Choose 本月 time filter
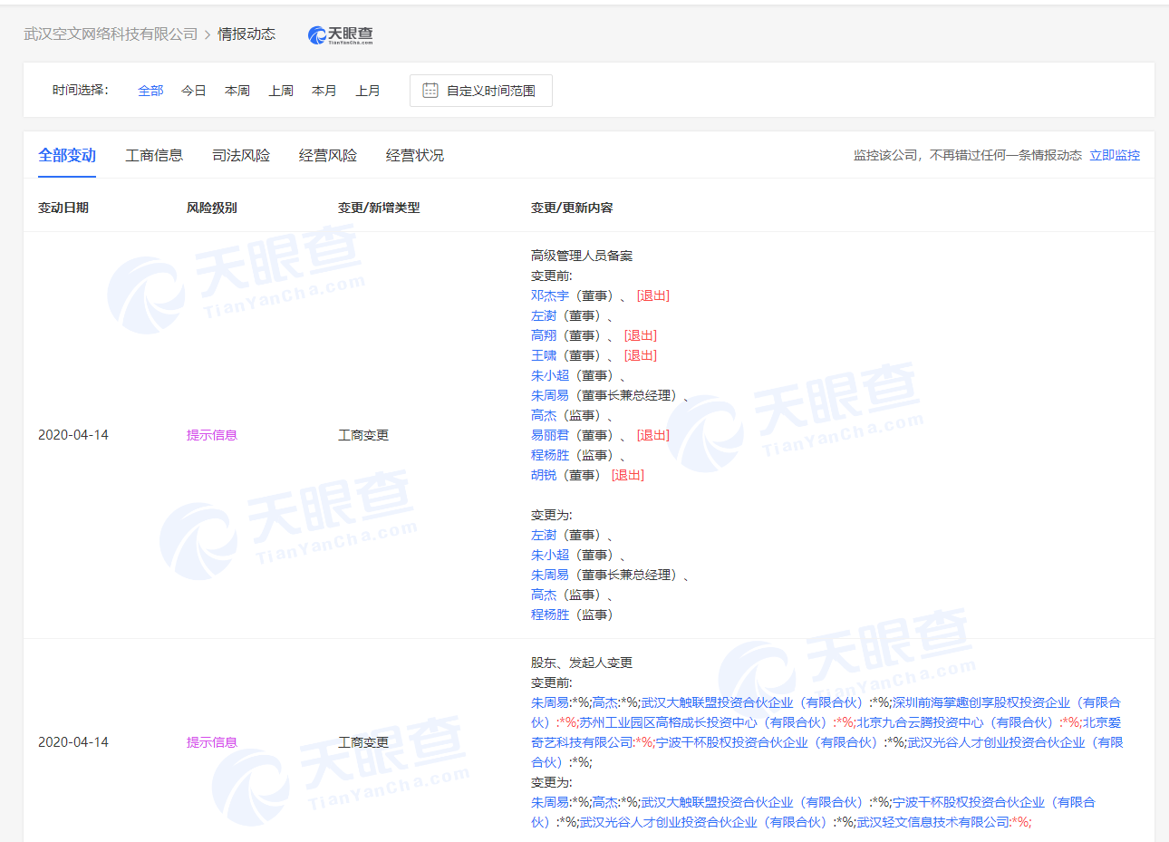 tap(324, 91)
